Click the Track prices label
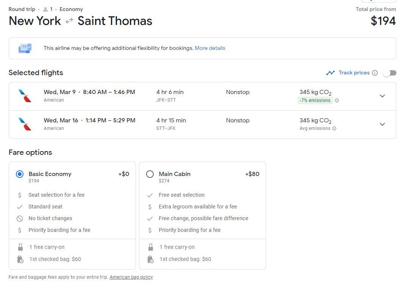407x287 pixels. 354,73
